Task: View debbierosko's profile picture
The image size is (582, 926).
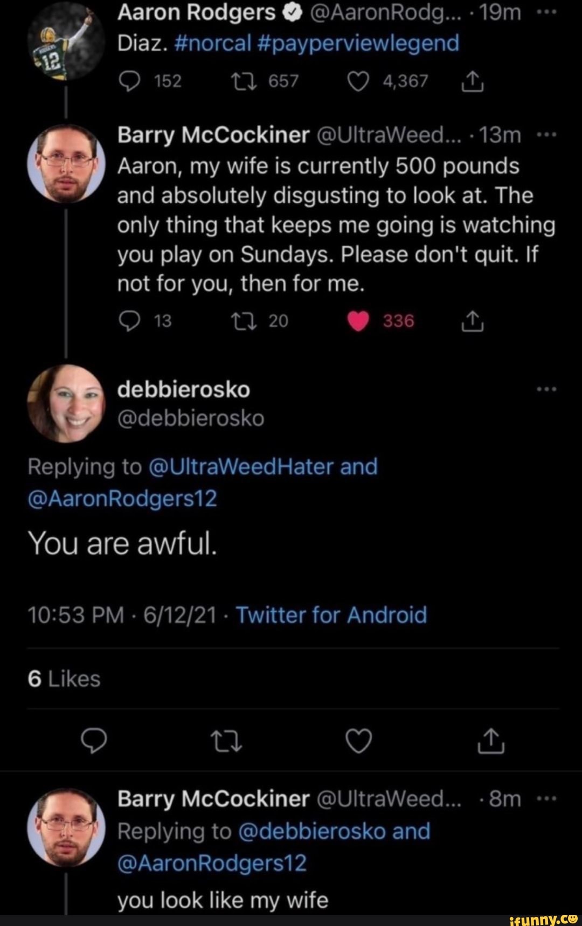Action: tap(67, 403)
